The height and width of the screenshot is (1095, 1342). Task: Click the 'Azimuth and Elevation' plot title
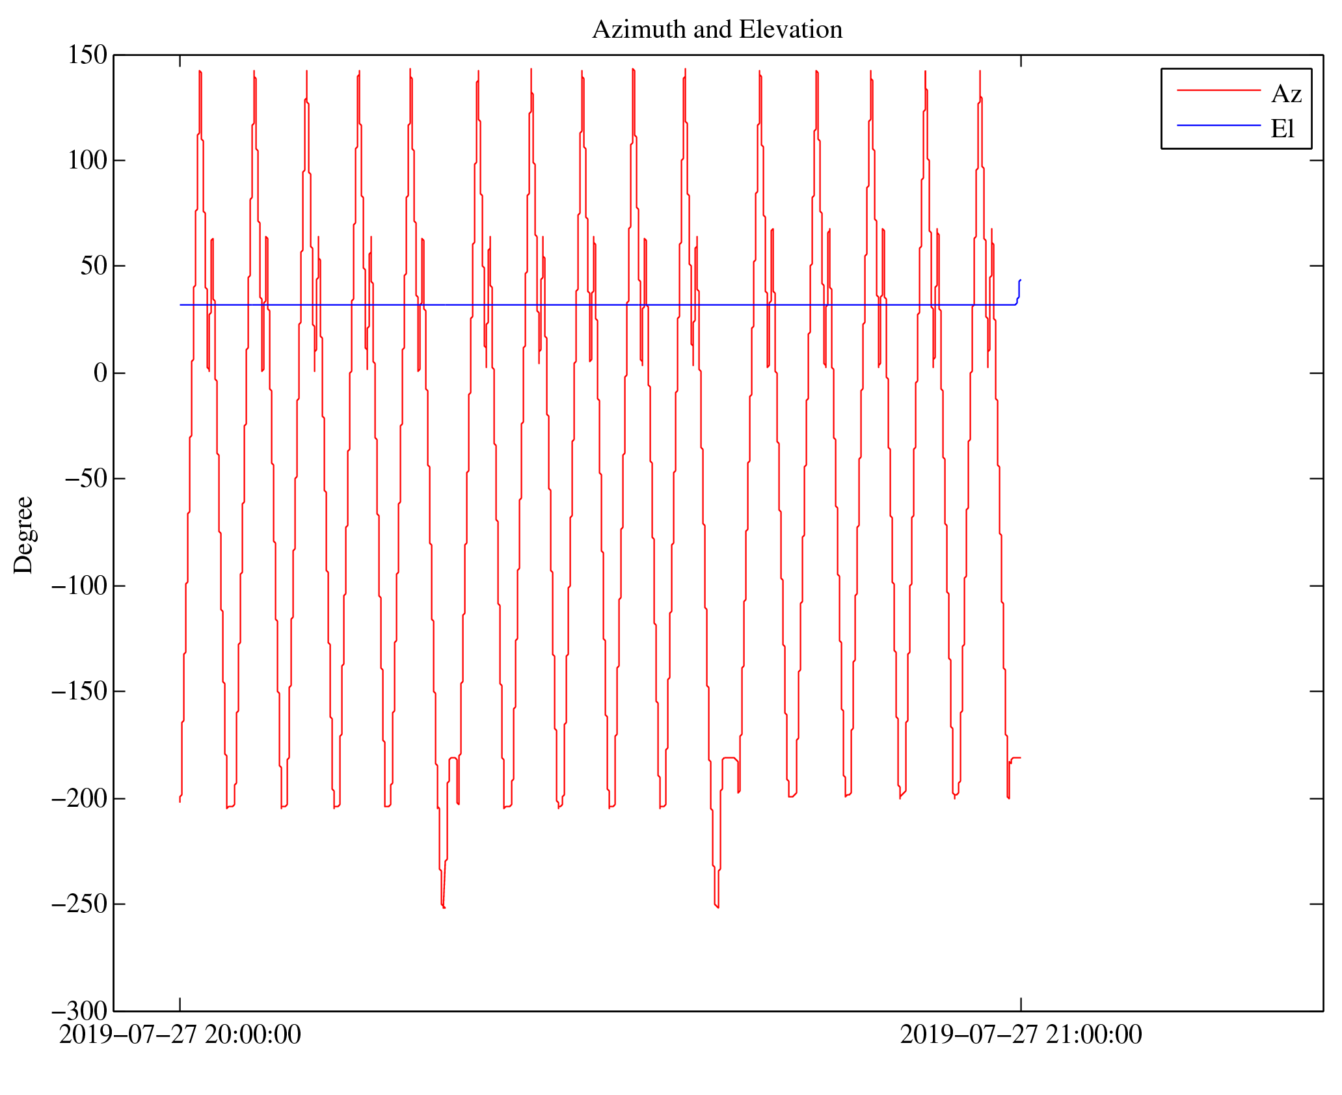tap(717, 30)
